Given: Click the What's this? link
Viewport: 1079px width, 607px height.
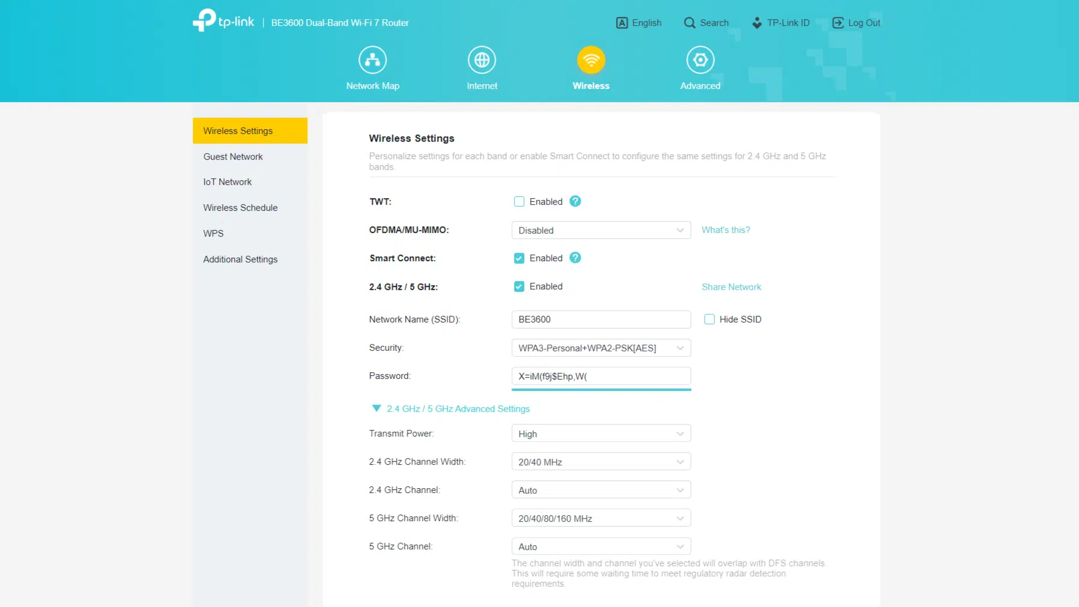Looking at the screenshot, I should click(725, 230).
